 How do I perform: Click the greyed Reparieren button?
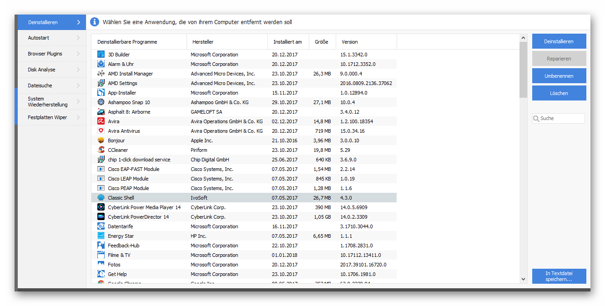tap(559, 59)
